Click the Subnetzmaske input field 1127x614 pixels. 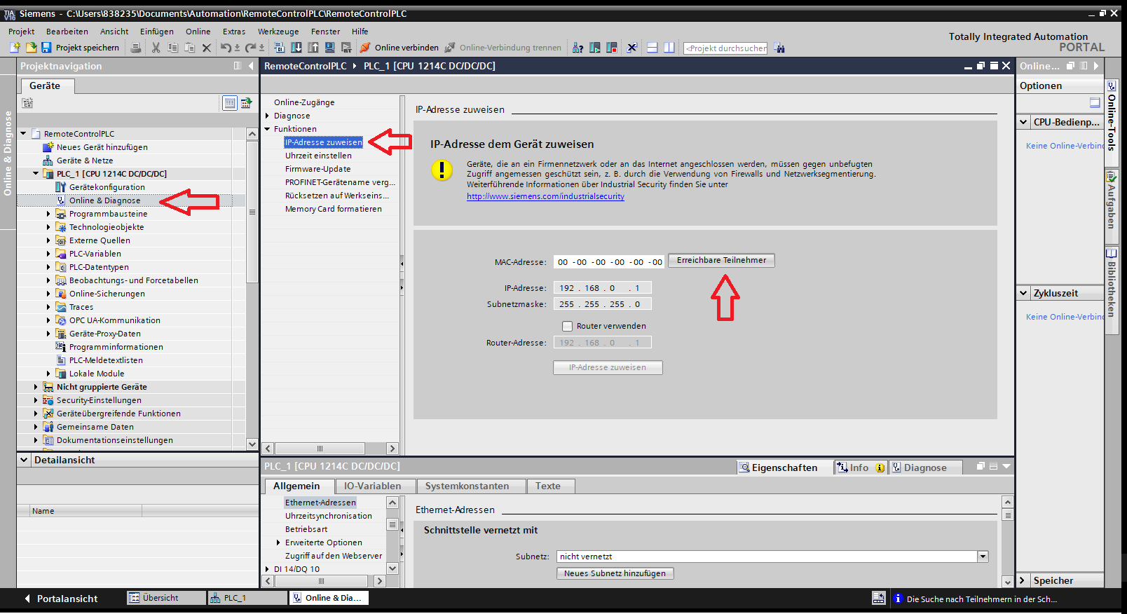point(602,304)
